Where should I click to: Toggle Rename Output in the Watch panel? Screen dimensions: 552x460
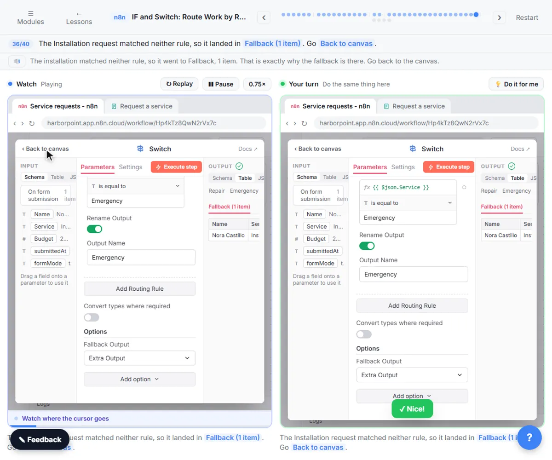(x=94, y=229)
